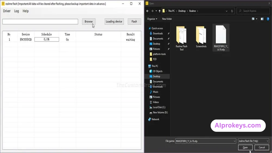
Task: Show the preview pane icon
Action: [x=262, y=19]
